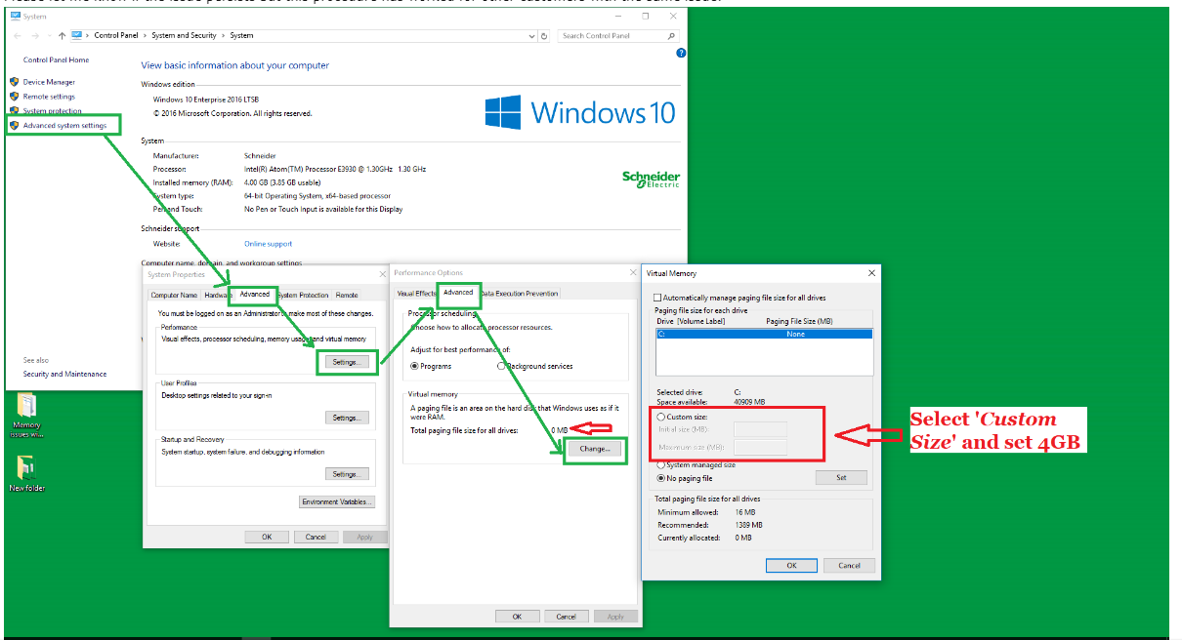Click 'Paging File Size (MB)' column header
This screenshot has width=1182, height=640.
799,321
